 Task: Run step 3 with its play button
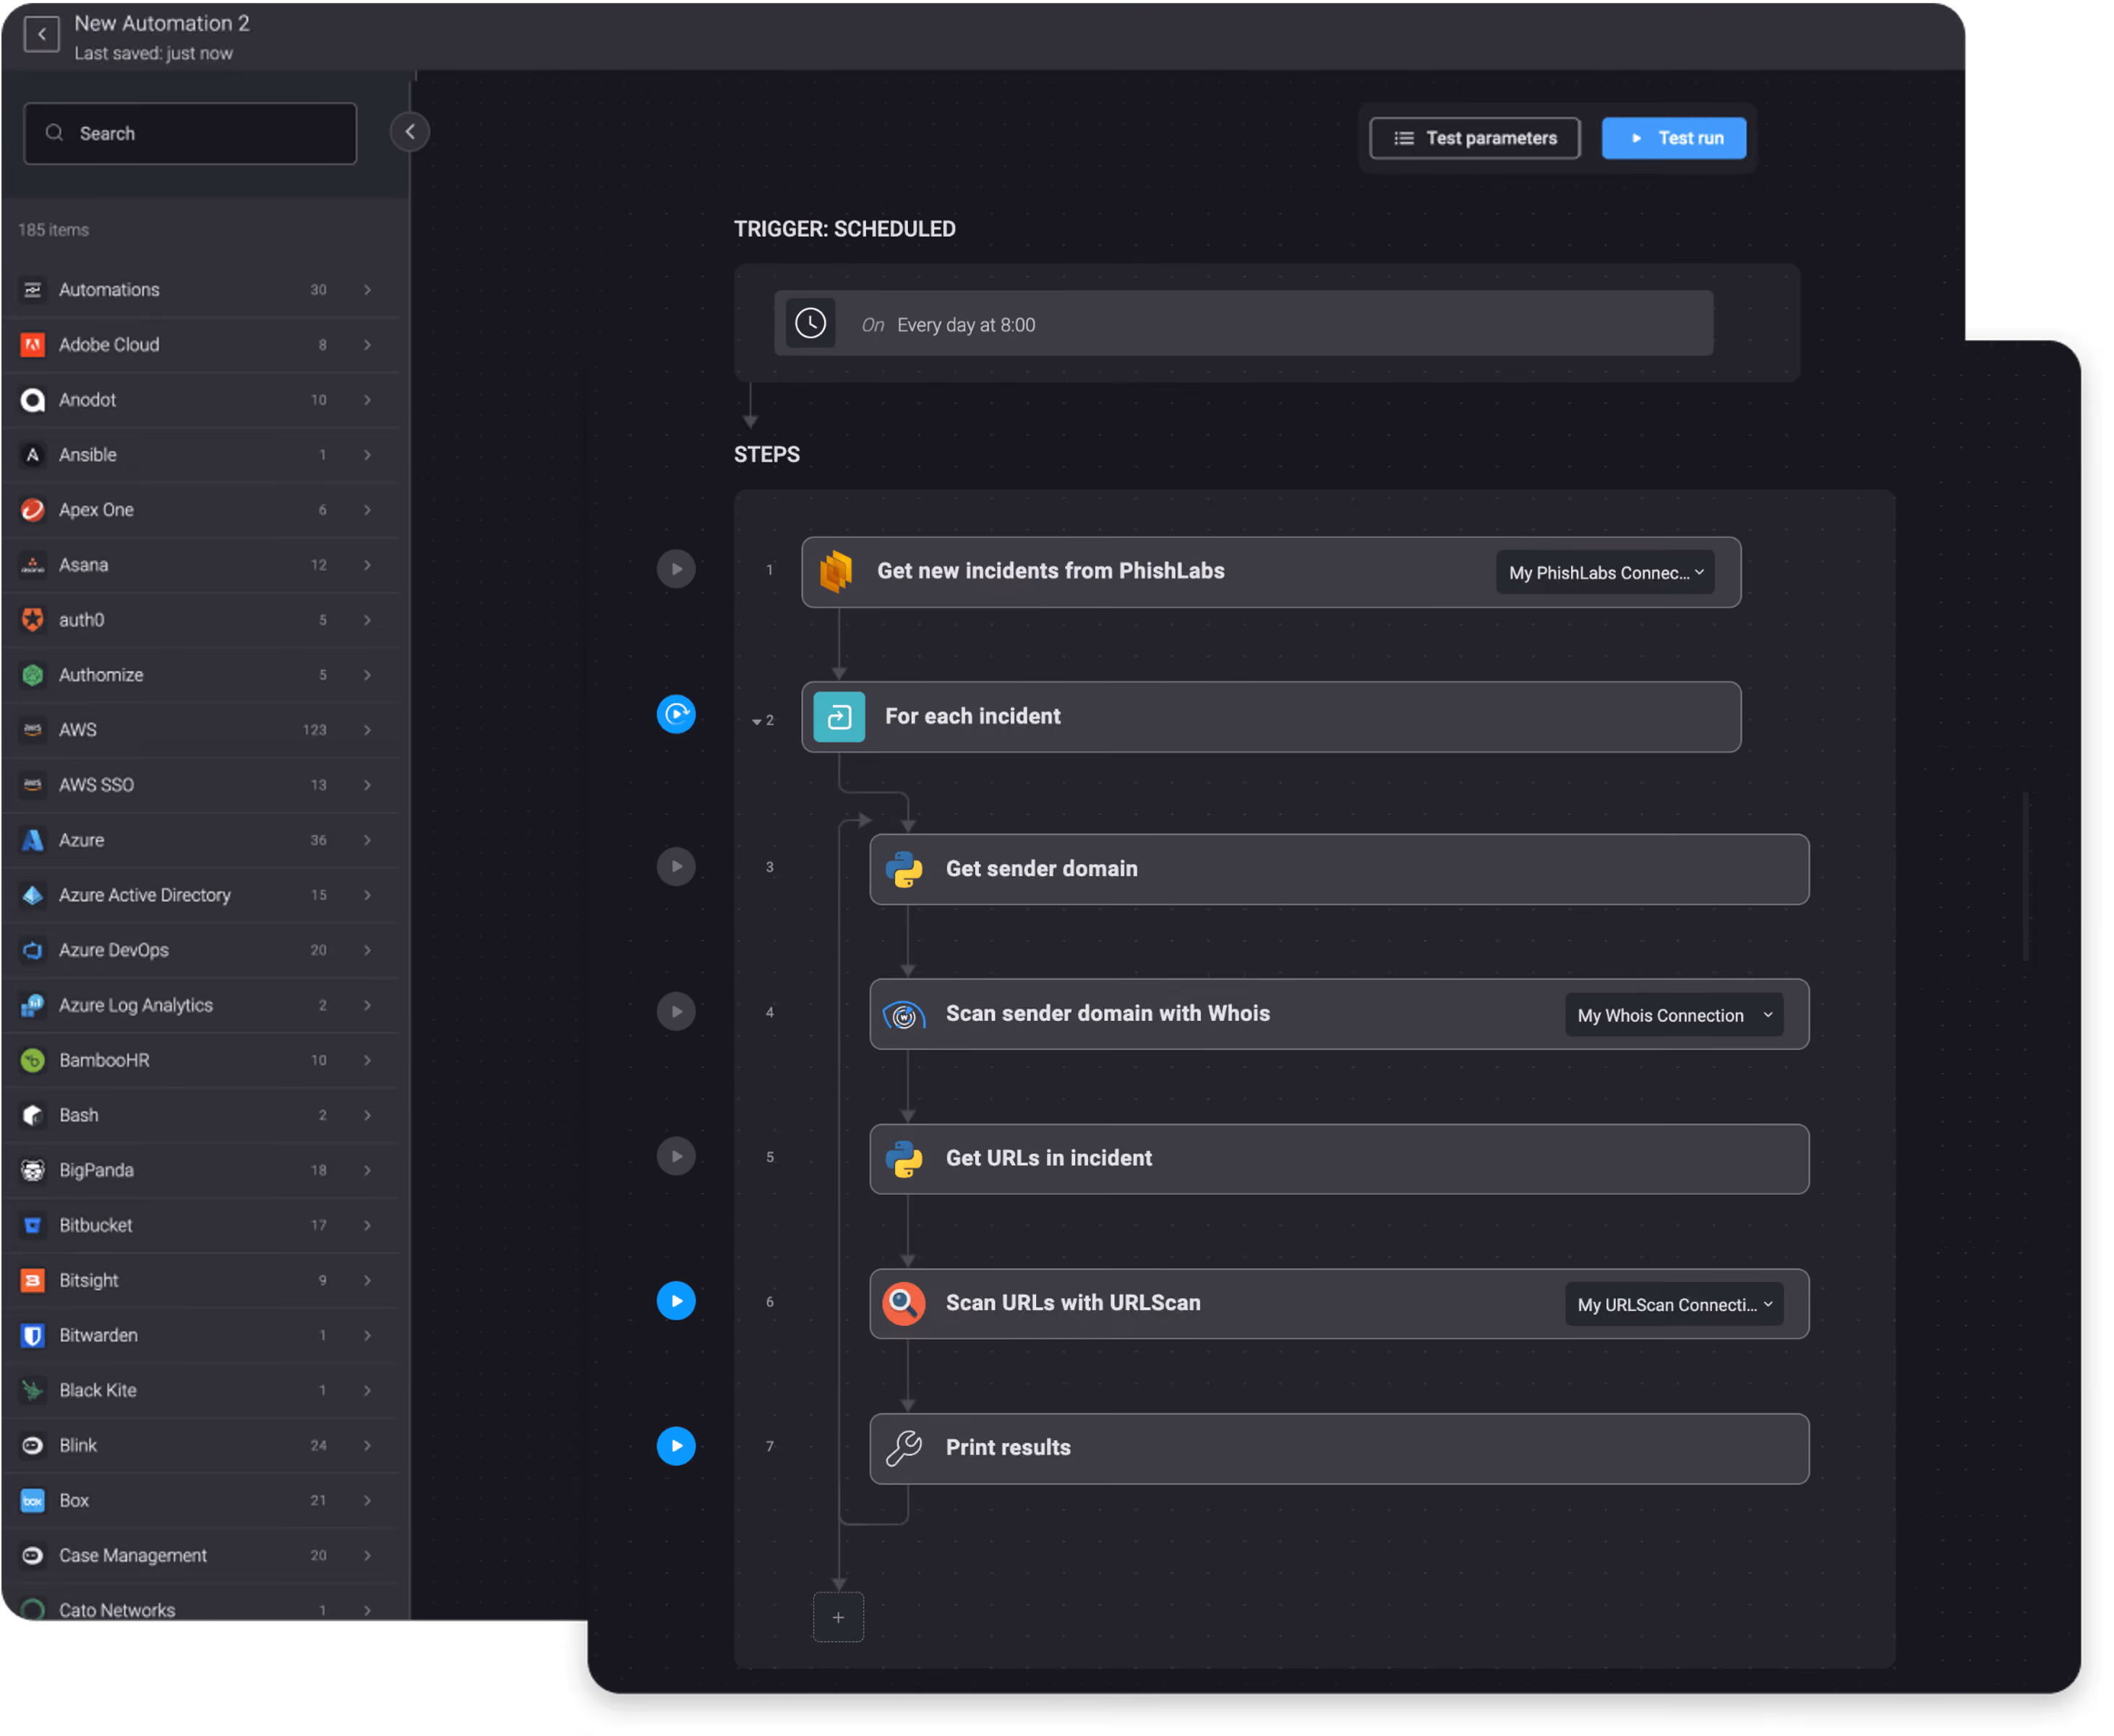[x=676, y=866]
